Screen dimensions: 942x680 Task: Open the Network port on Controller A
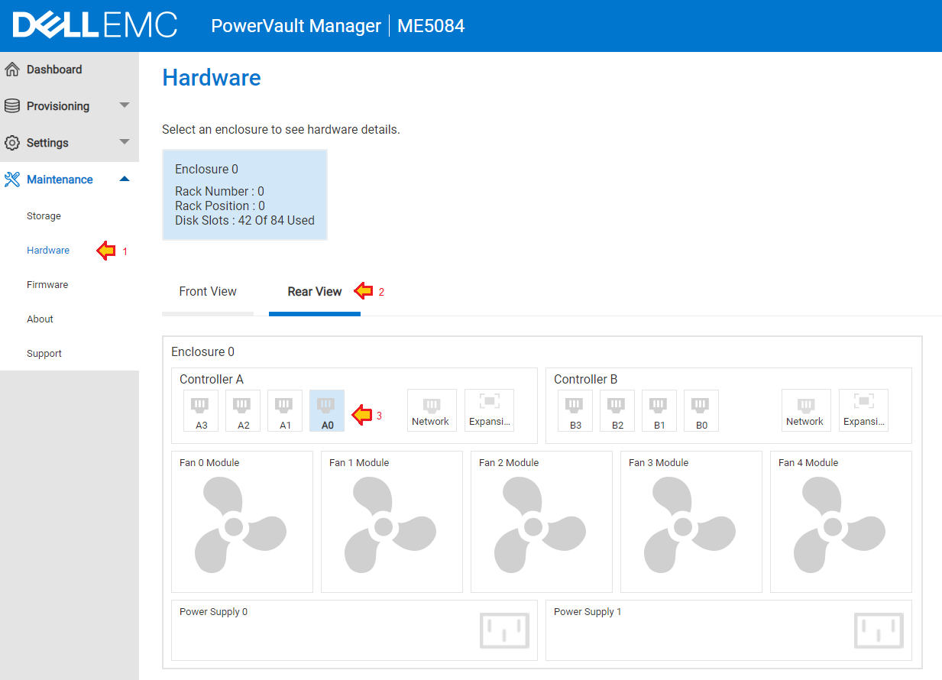[432, 410]
